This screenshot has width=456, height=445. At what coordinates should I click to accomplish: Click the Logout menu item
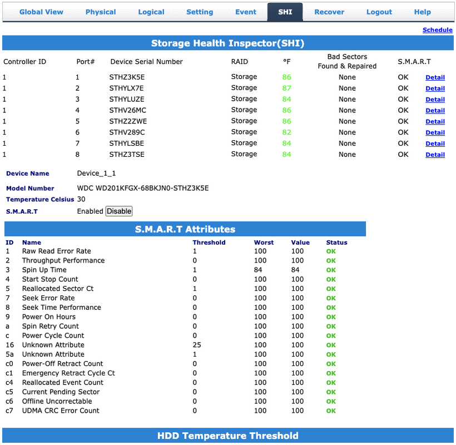tap(379, 12)
